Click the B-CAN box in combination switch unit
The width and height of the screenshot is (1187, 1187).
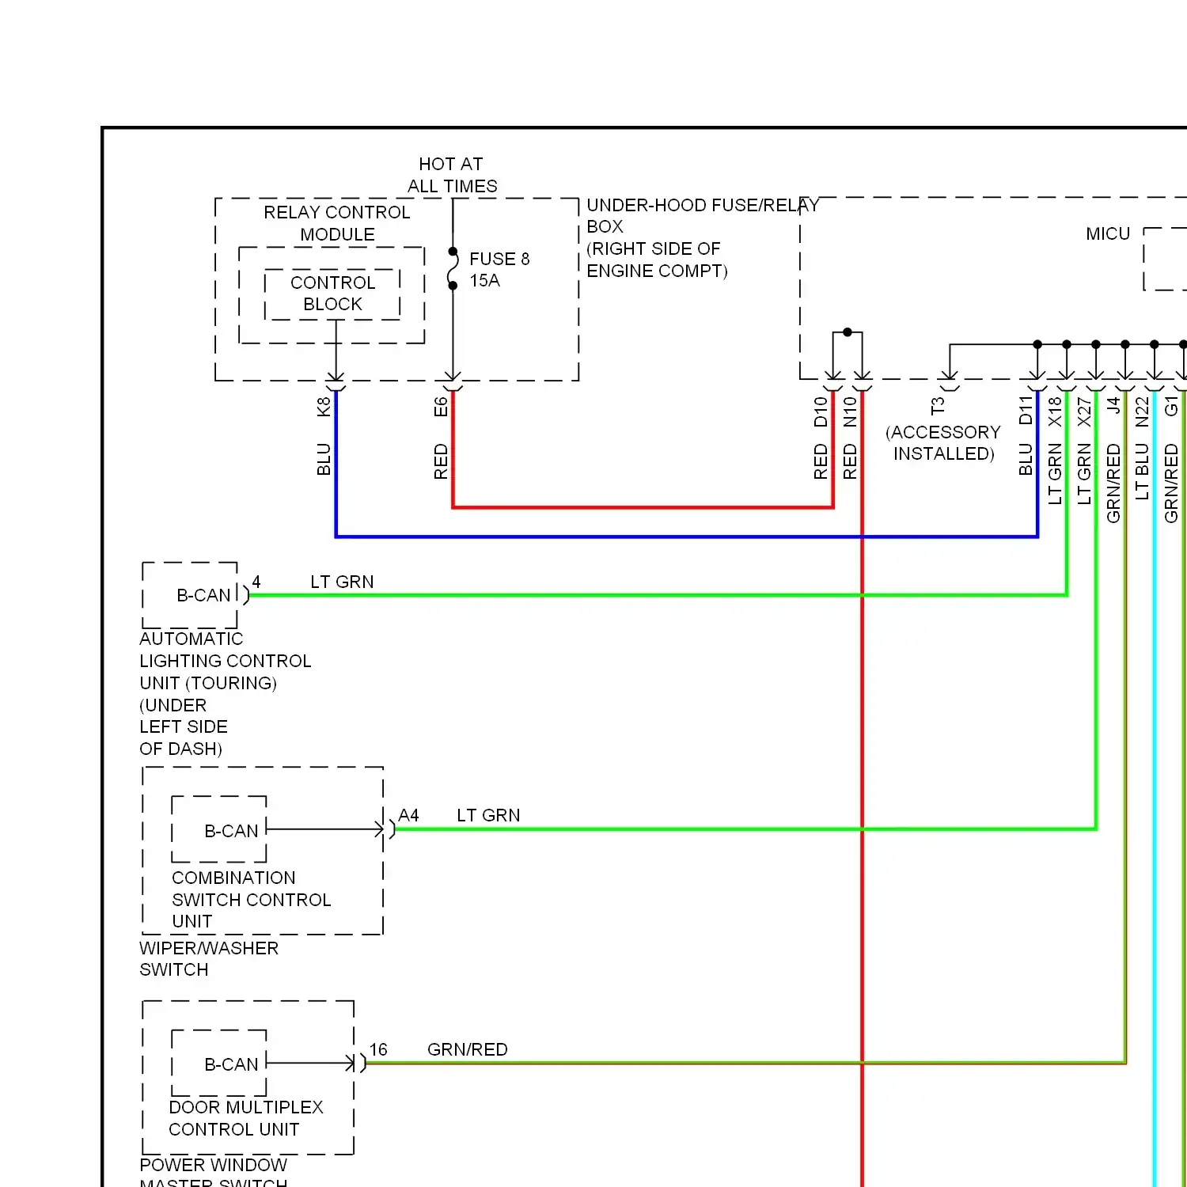tap(220, 829)
